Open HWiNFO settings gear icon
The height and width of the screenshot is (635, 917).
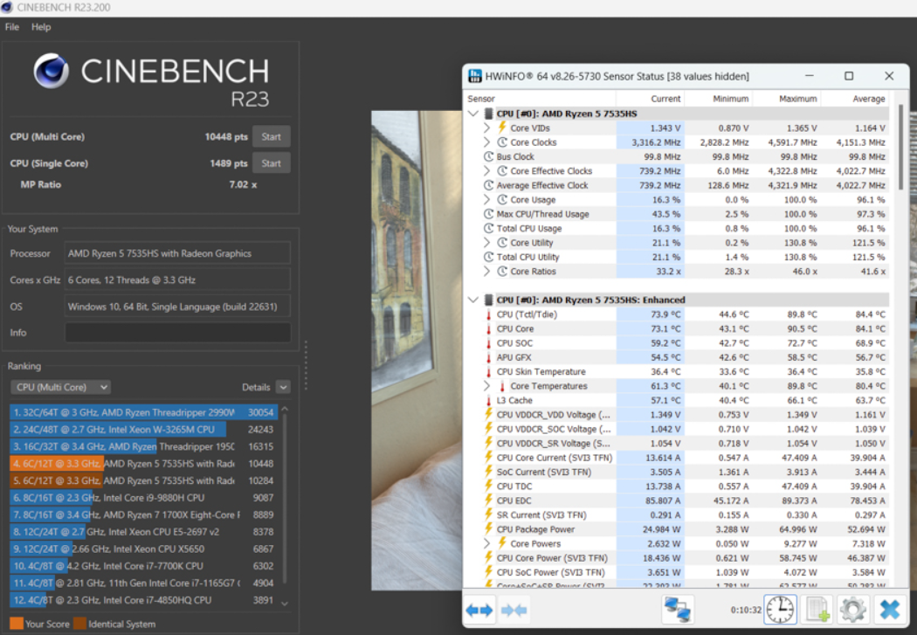pos(852,610)
